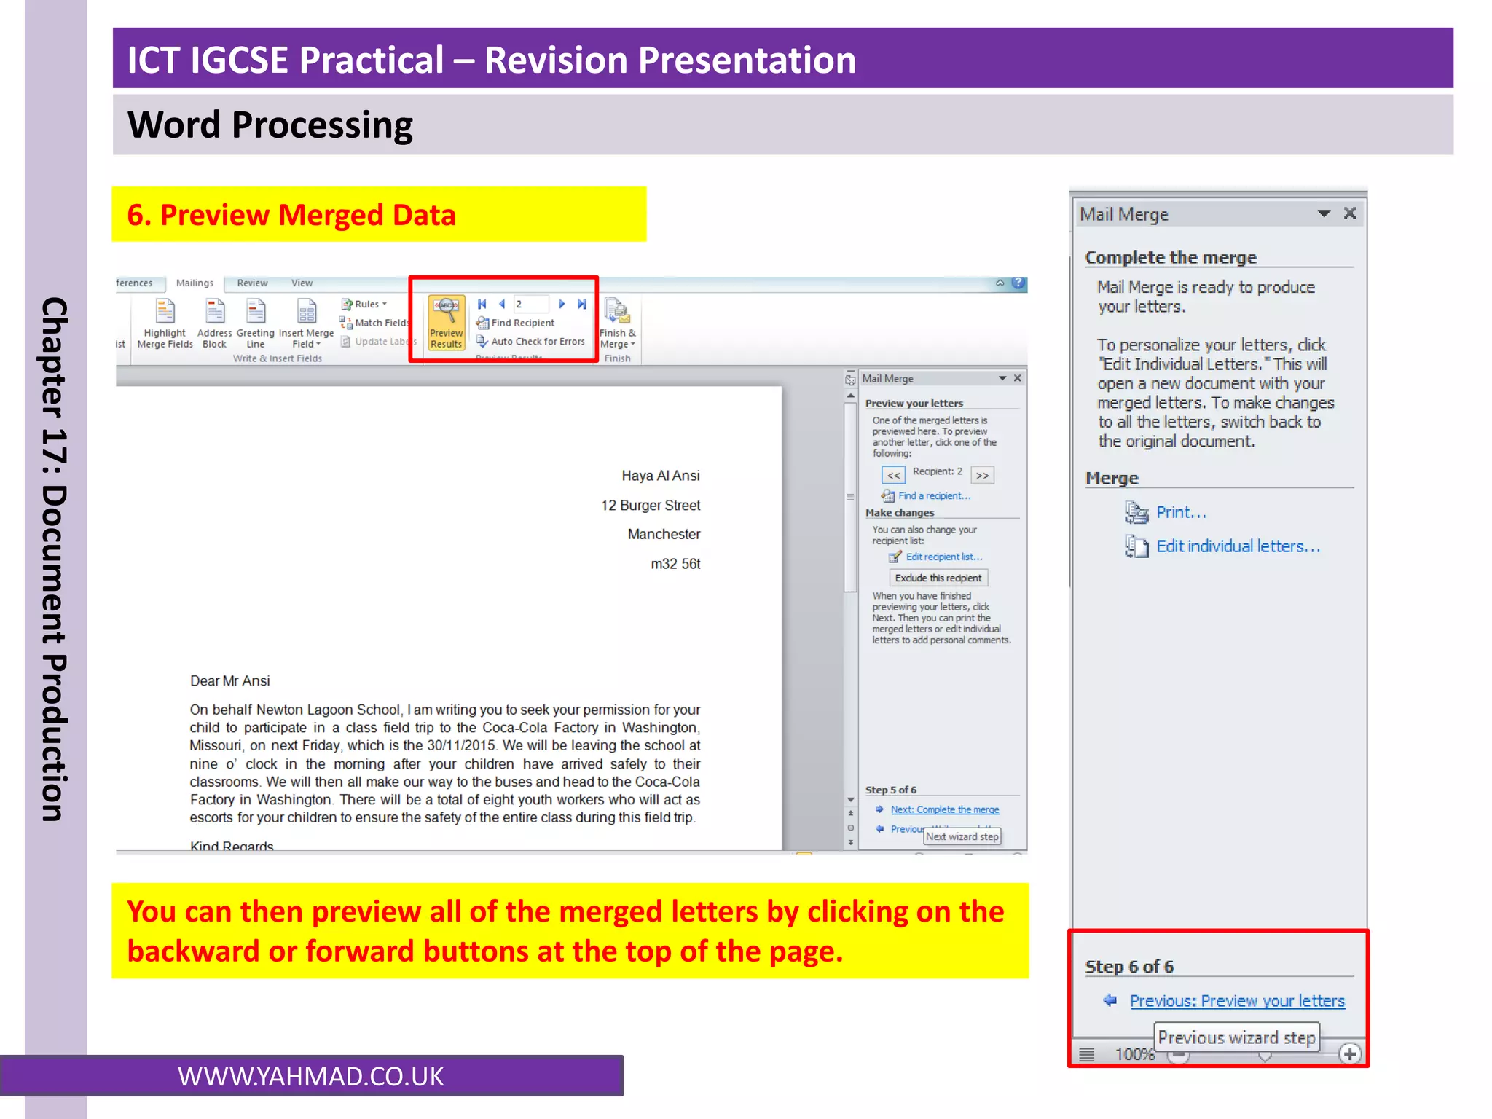Click Previous: Preview your letters link
The image size is (1492, 1119).
click(1237, 1001)
